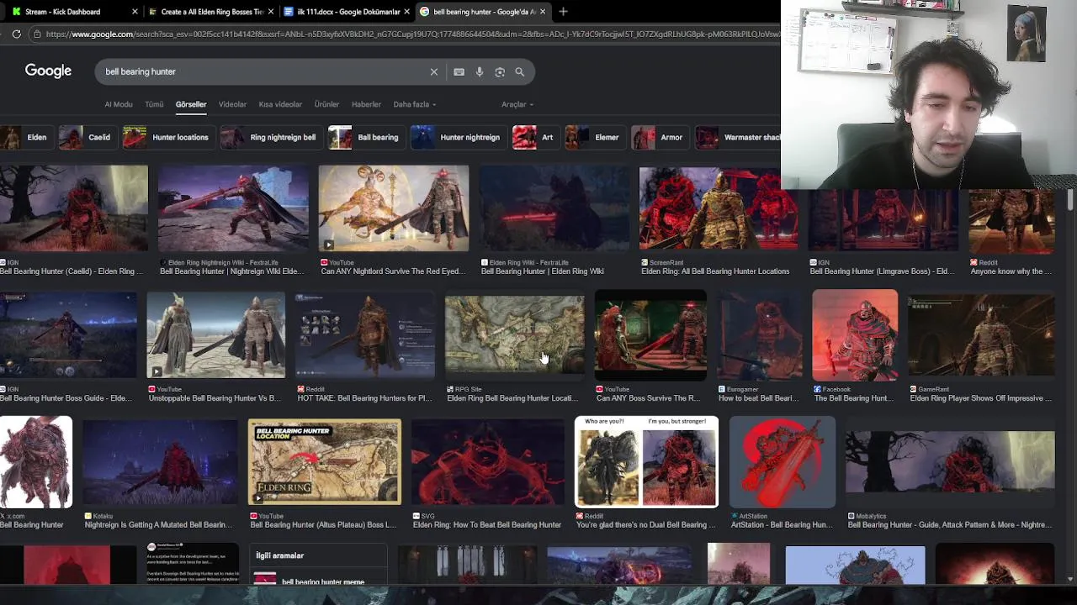
Task: Apply the Hunter nightreign filter chip
Action: tap(457, 137)
